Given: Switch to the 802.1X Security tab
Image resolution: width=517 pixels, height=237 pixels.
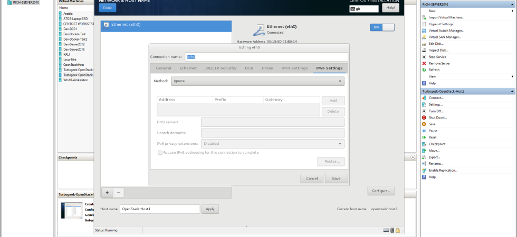Looking at the screenshot, I should click(x=221, y=68).
